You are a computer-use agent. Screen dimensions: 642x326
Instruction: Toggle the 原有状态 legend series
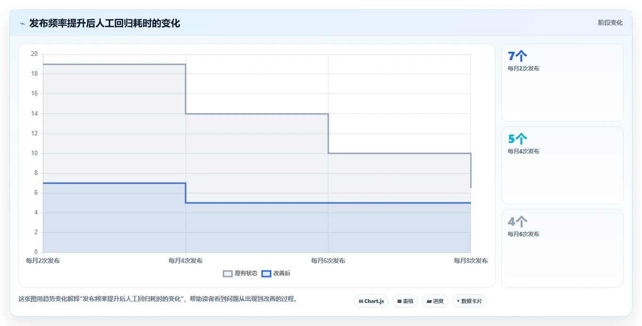tap(240, 273)
